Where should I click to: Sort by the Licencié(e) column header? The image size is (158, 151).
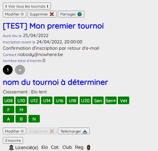[x=27, y=148]
